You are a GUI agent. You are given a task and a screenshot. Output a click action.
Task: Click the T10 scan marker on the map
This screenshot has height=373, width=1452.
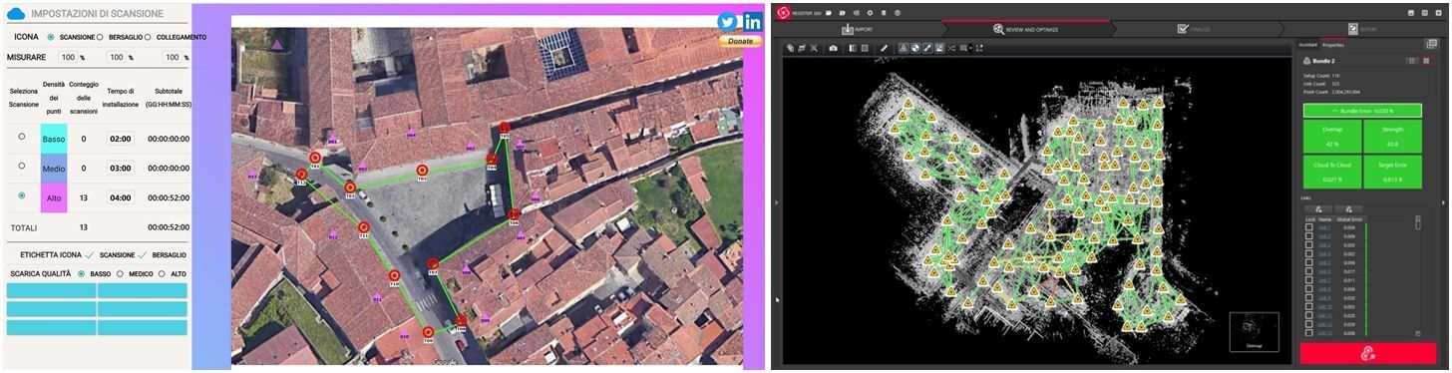click(394, 276)
